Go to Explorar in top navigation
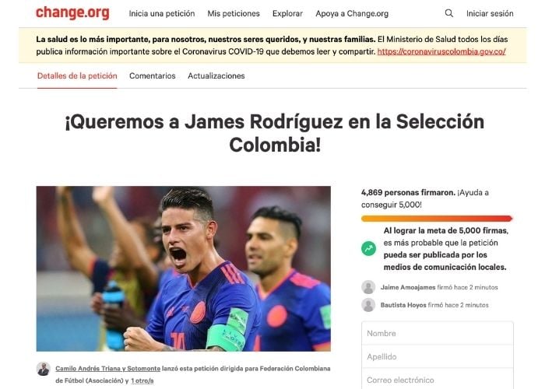545x389 pixels. pyautogui.click(x=287, y=13)
